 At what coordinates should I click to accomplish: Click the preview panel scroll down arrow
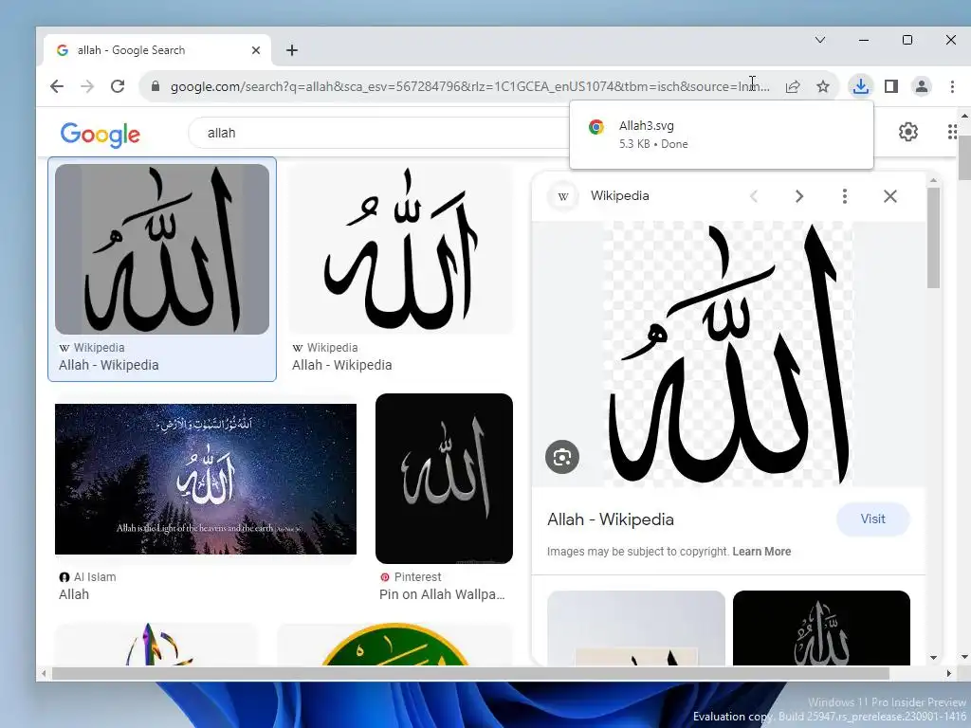933,658
